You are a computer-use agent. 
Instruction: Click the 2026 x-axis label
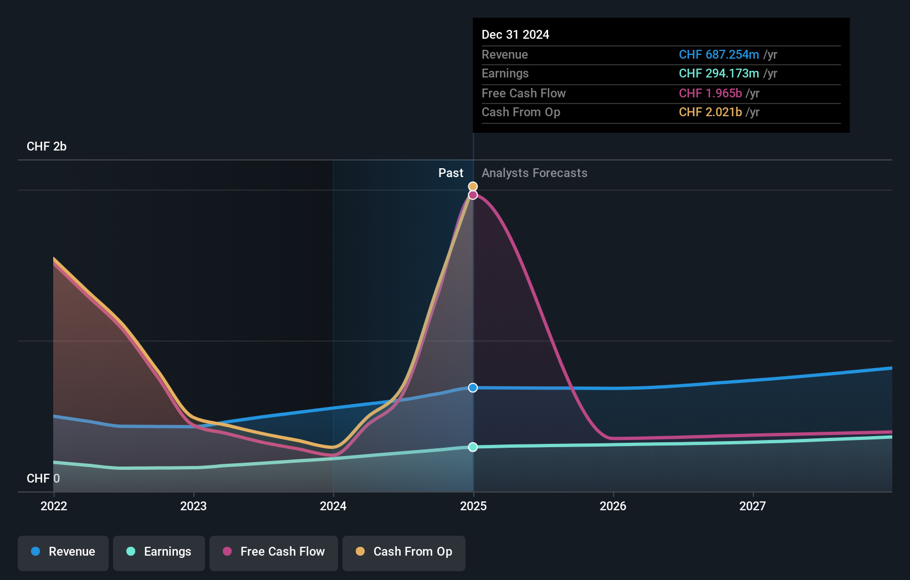(613, 506)
